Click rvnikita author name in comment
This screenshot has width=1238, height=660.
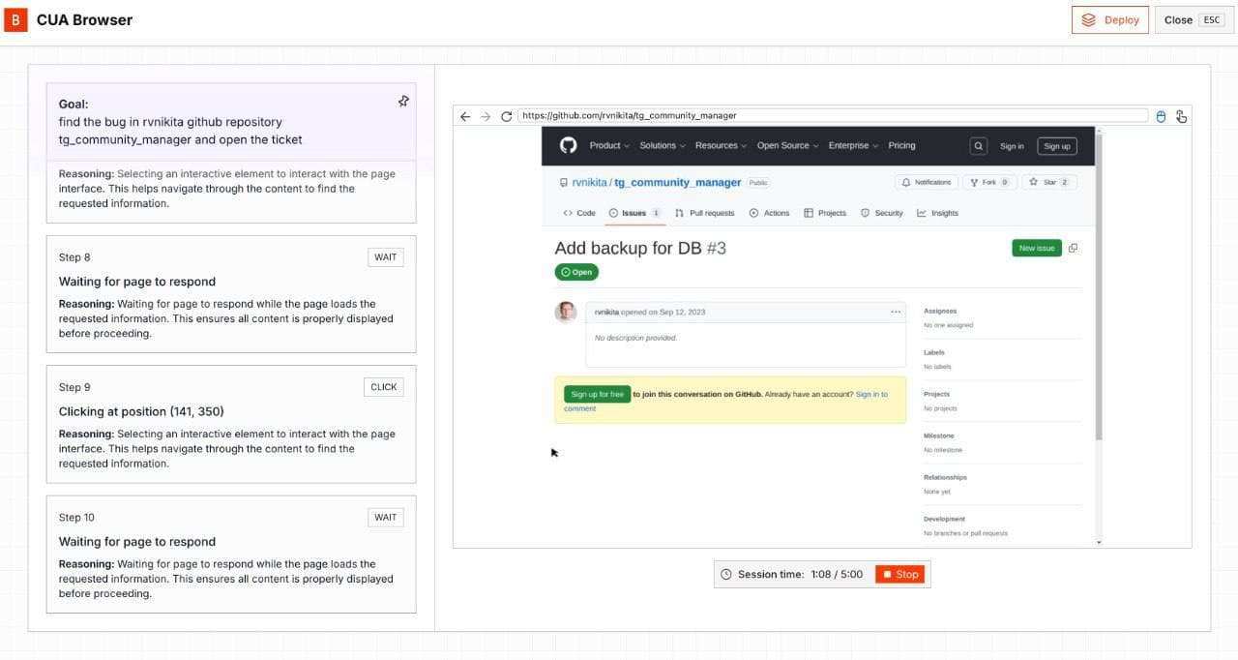607,312
